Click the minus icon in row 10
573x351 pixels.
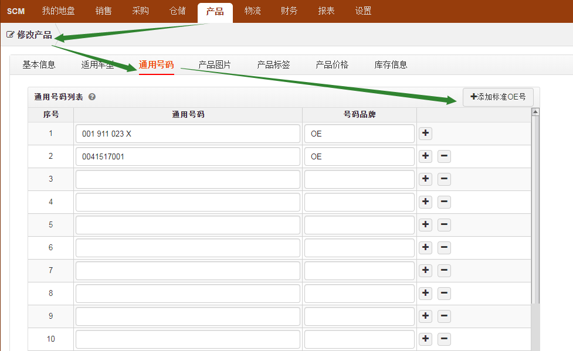pos(444,339)
